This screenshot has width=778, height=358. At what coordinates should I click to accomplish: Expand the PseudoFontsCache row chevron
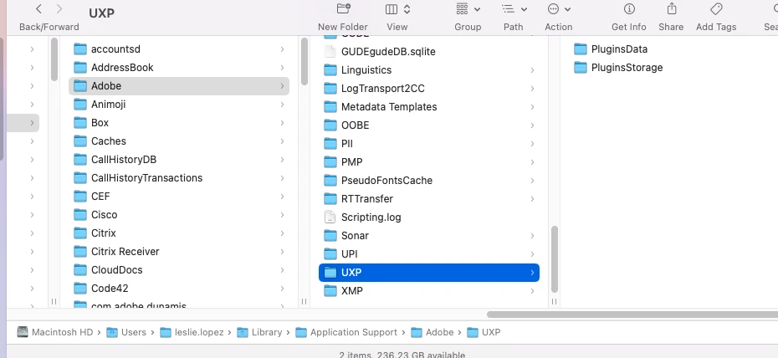pos(532,181)
